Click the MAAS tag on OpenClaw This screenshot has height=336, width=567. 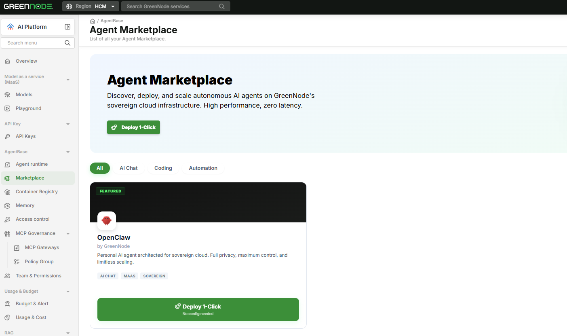(129, 276)
